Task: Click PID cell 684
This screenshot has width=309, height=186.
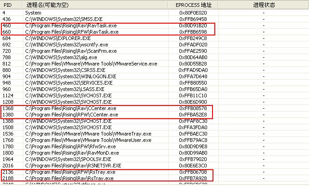Action: 6,38
